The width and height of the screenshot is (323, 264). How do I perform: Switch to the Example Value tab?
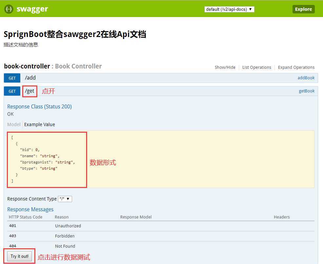(x=40, y=124)
